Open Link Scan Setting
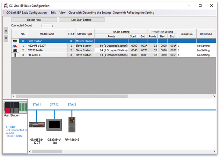The width and height of the screenshot is (220, 157). pyautogui.click(x=82, y=20)
